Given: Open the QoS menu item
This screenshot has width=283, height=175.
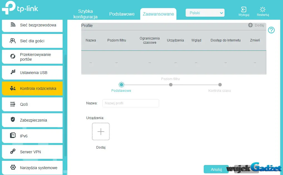Looking at the screenshot, I should 32,104.
